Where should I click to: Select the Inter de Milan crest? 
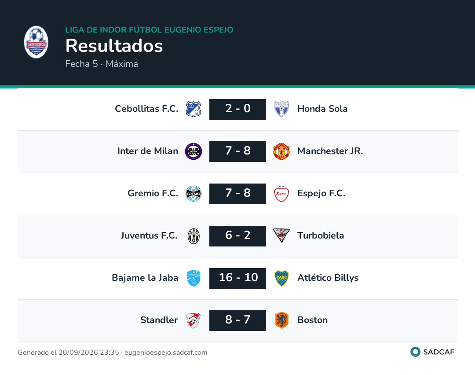(193, 151)
